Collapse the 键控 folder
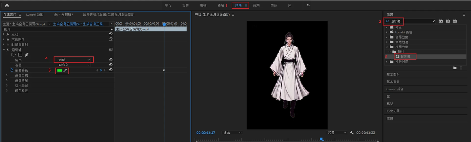 click(x=390, y=52)
